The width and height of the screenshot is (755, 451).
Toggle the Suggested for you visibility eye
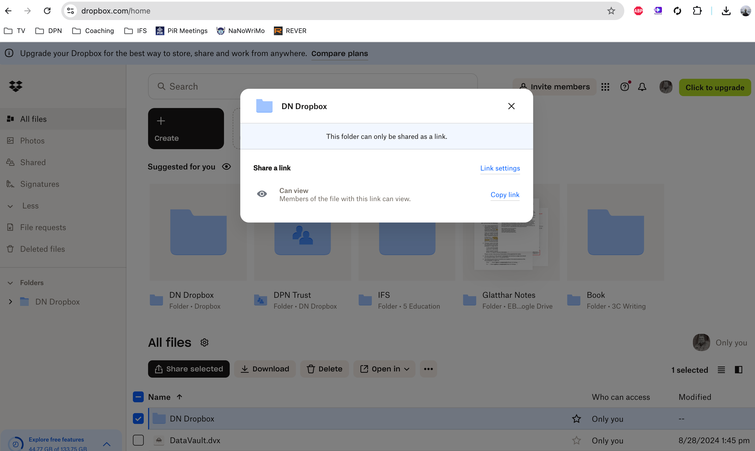pos(226,167)
